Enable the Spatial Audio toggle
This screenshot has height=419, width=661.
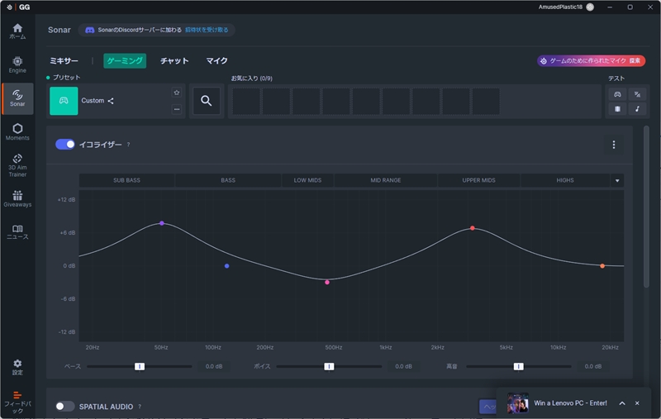click(x=65, y=407)
